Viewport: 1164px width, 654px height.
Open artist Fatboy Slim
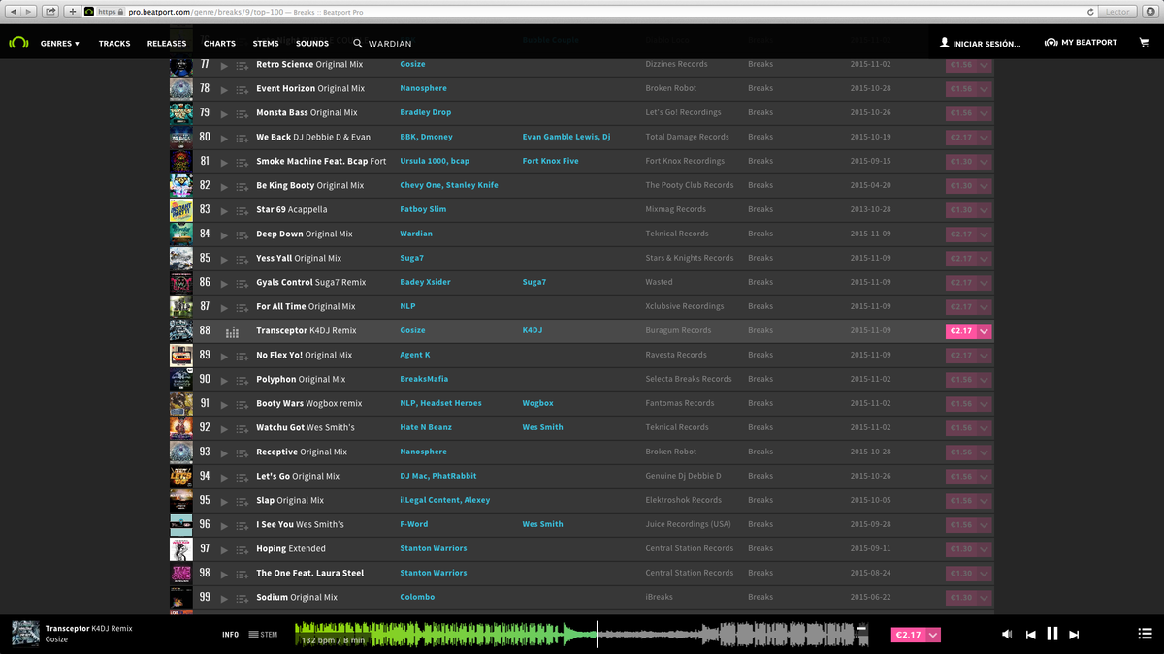coord(423,210)
